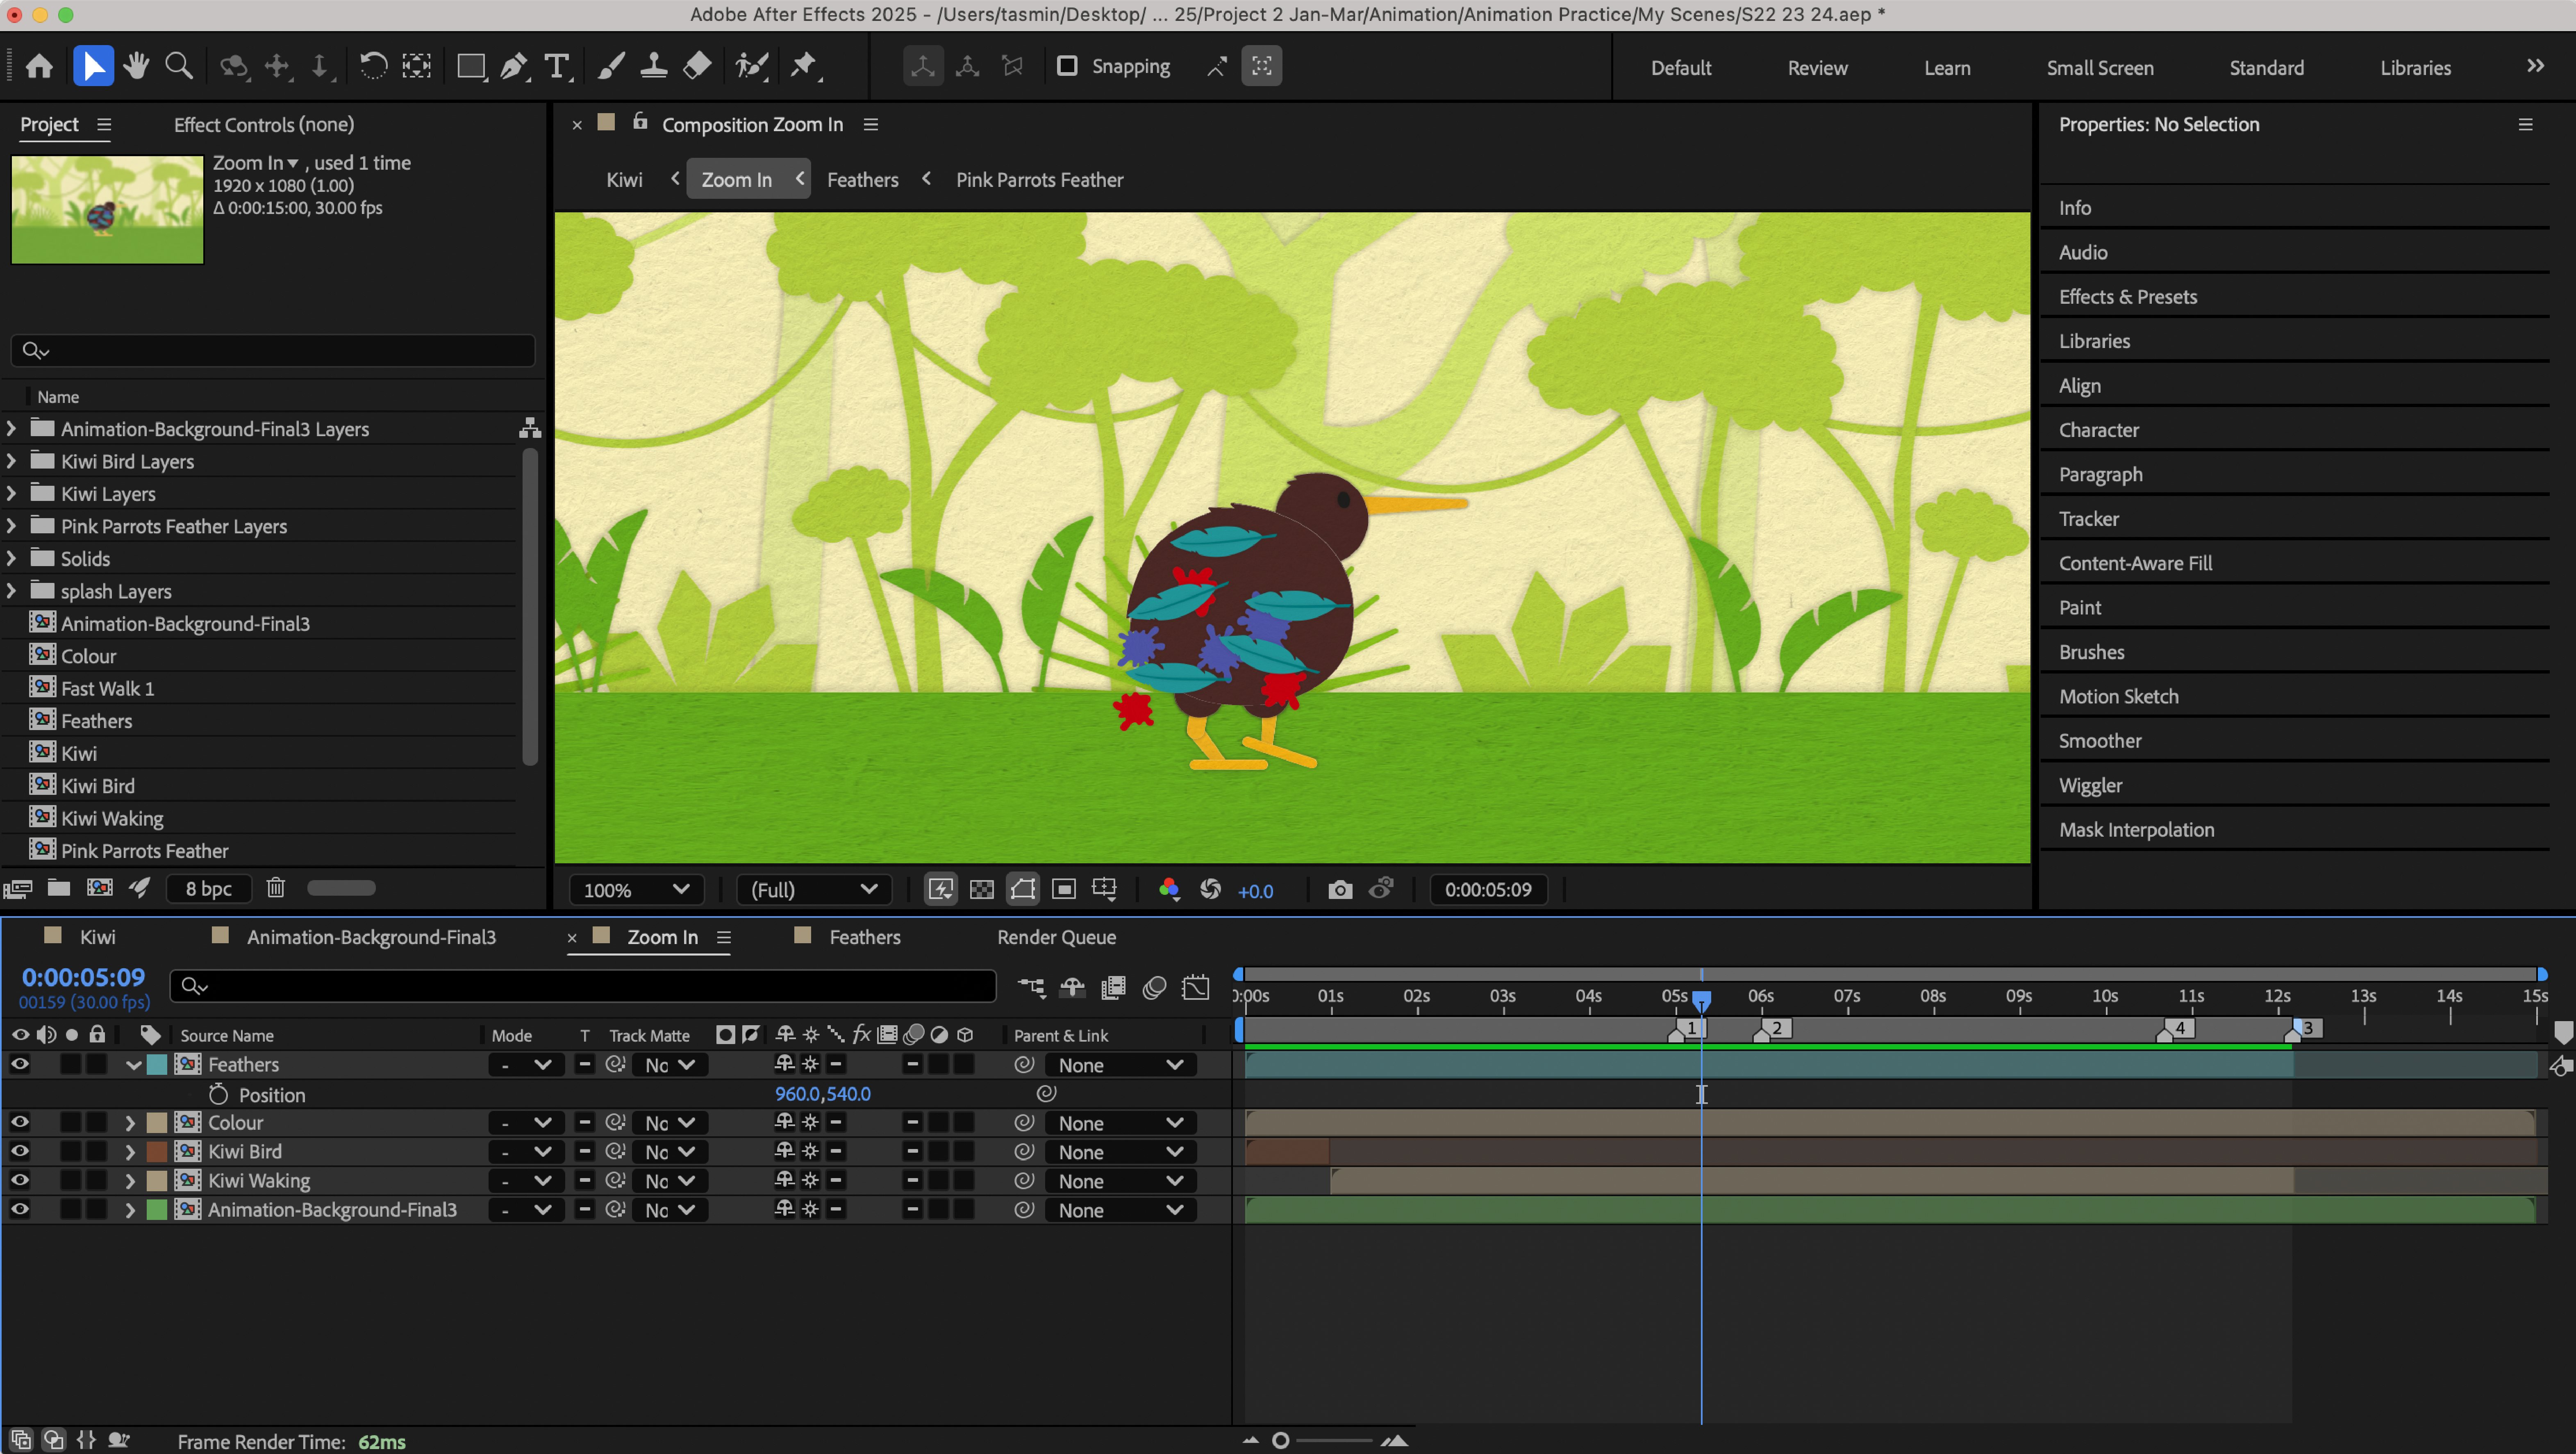
Task: Click the Take Snapshot camera icon
Action: click(1340, 890)
